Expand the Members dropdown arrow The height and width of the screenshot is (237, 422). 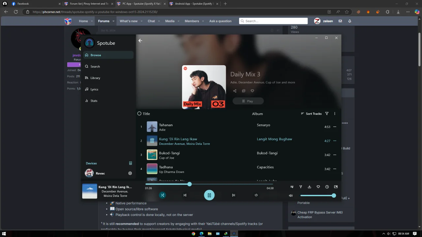click(203, 21)
